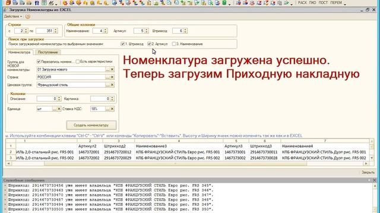Screen dimensions: 380x213
Task: Open selection for Ставка НДС field
Action: [x=107, y=109]
